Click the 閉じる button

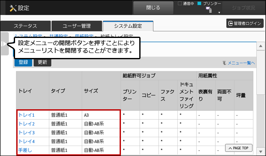point(153,8)
